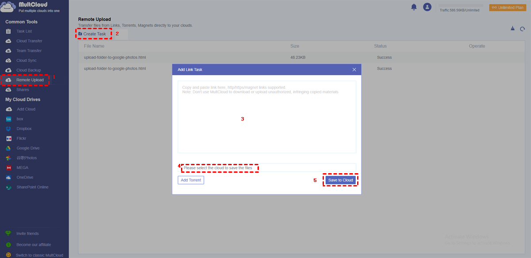Click the SharePoint Online icon
Image resolution: width=531 pixels, height=258 pixels.
coord(8,187)
